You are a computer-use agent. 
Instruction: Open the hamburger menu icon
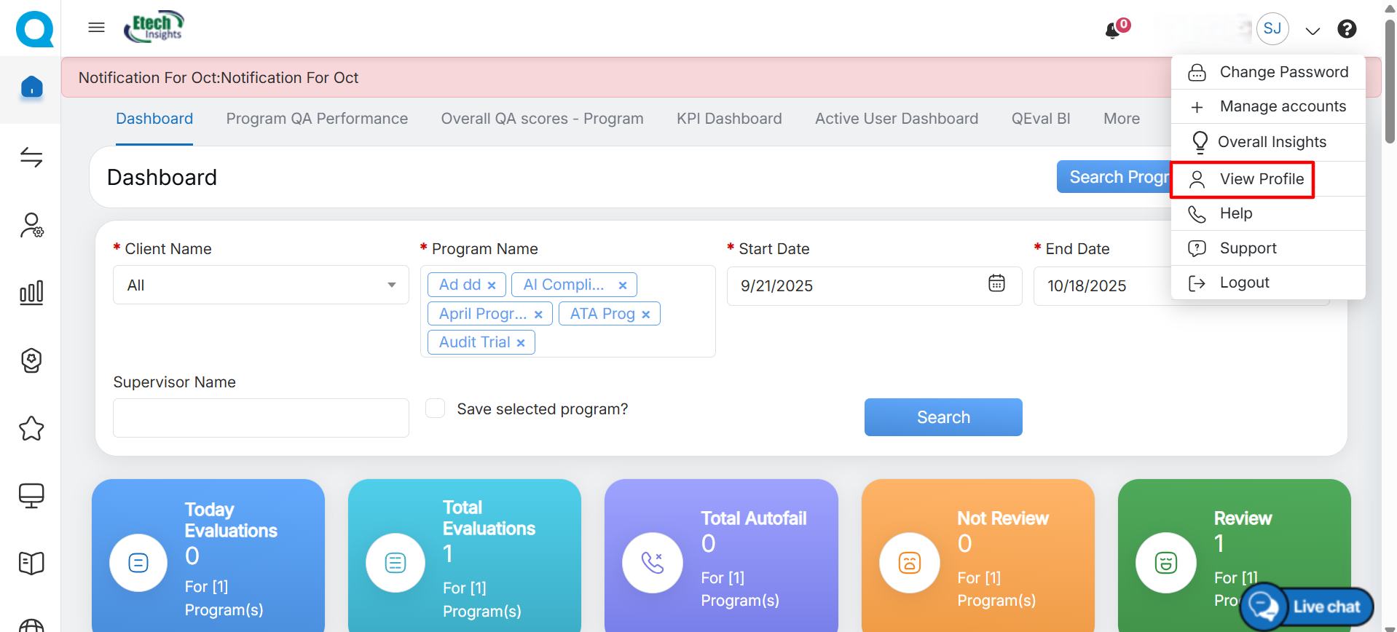pos(96,28)
